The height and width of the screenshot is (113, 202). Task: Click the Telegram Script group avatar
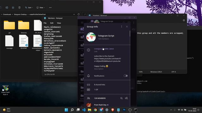coord(91,37)
